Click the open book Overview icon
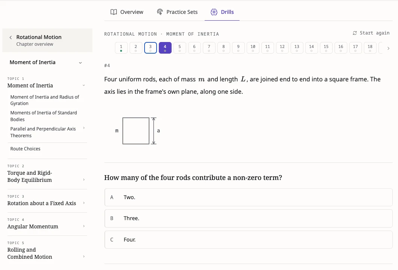398x270 pixels. pos(114,12)
